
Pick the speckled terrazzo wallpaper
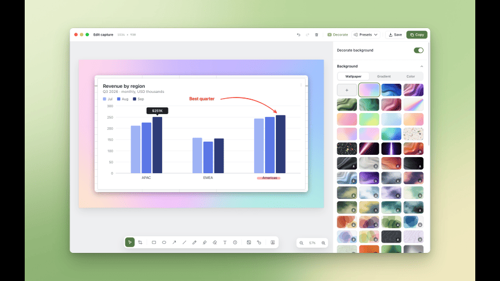(413, 134)
